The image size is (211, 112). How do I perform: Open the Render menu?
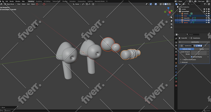click(x=12, y=1)
